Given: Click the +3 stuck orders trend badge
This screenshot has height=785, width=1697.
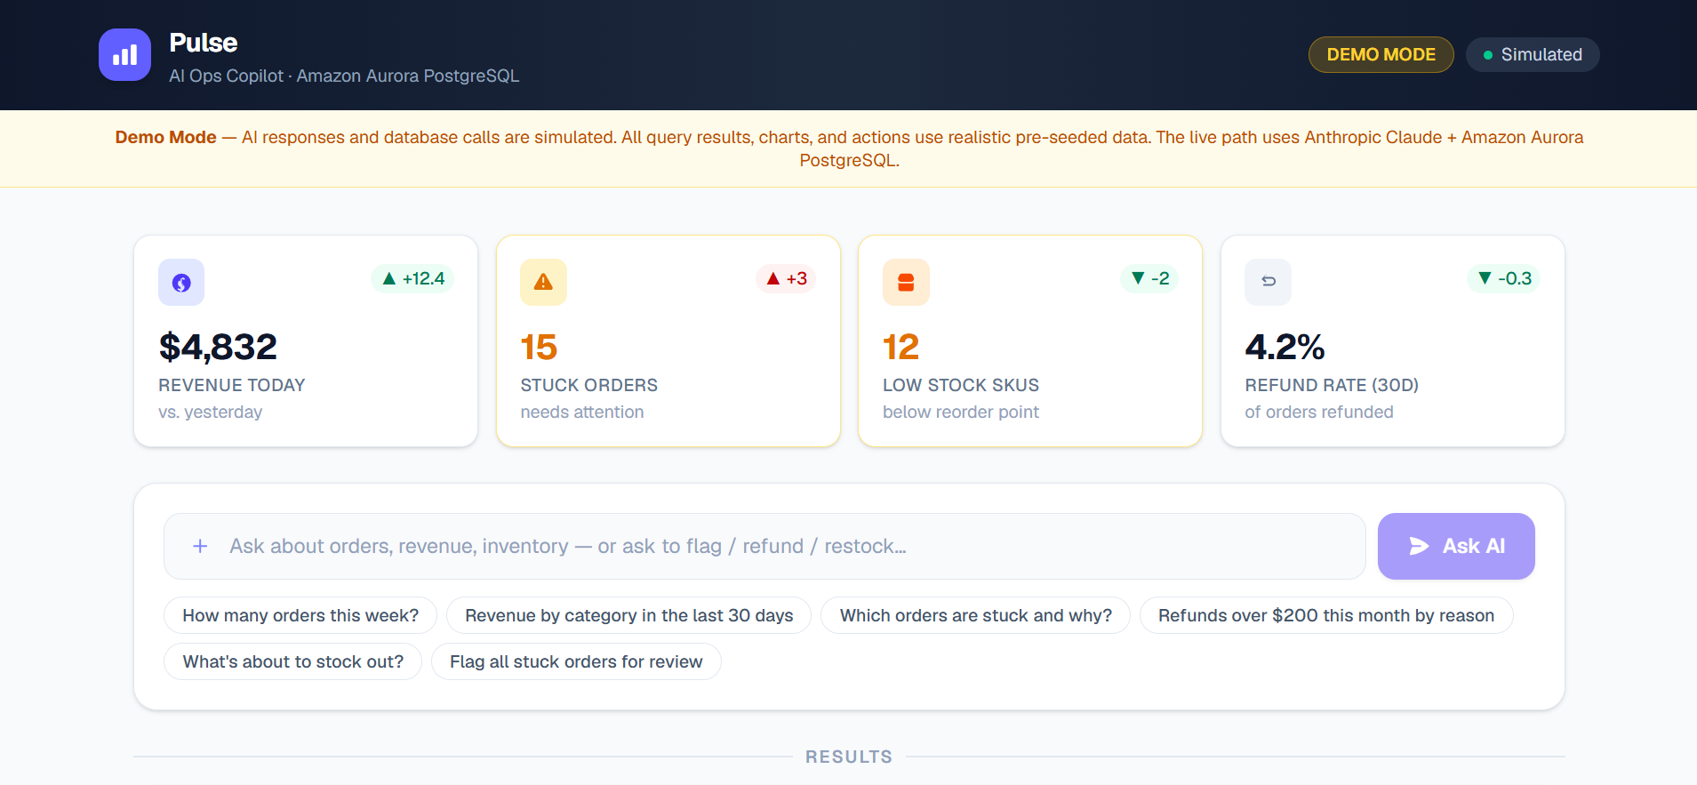Looking at the screenshot, I should 786,279.
